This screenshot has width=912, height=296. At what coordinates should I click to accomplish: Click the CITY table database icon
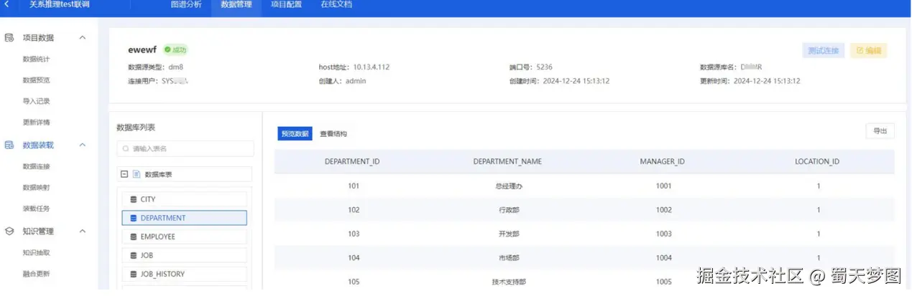coord(133,199)
